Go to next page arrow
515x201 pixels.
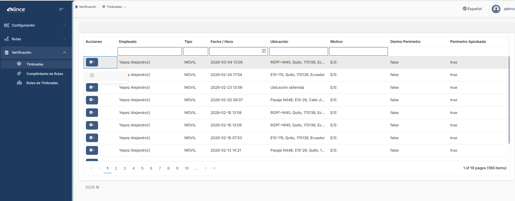point(206,168)
